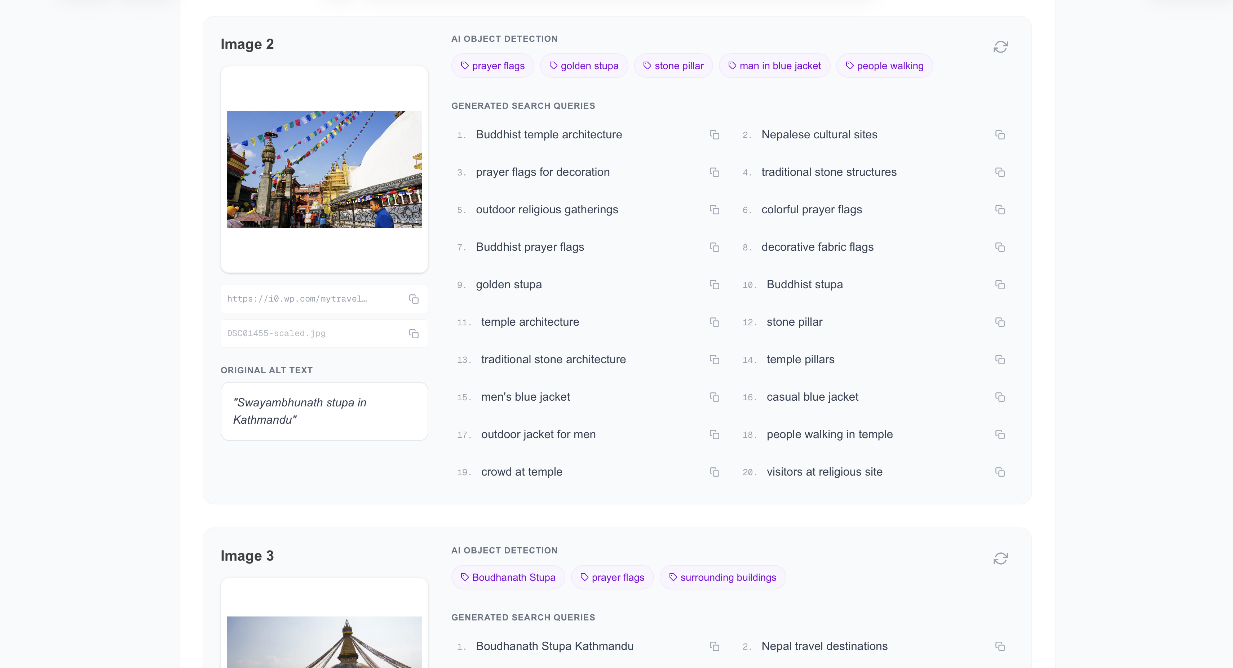Screen dimensions: 1233x668
Task: Copy the "crowd at temple" query
Action: click(x=714, y=472)
